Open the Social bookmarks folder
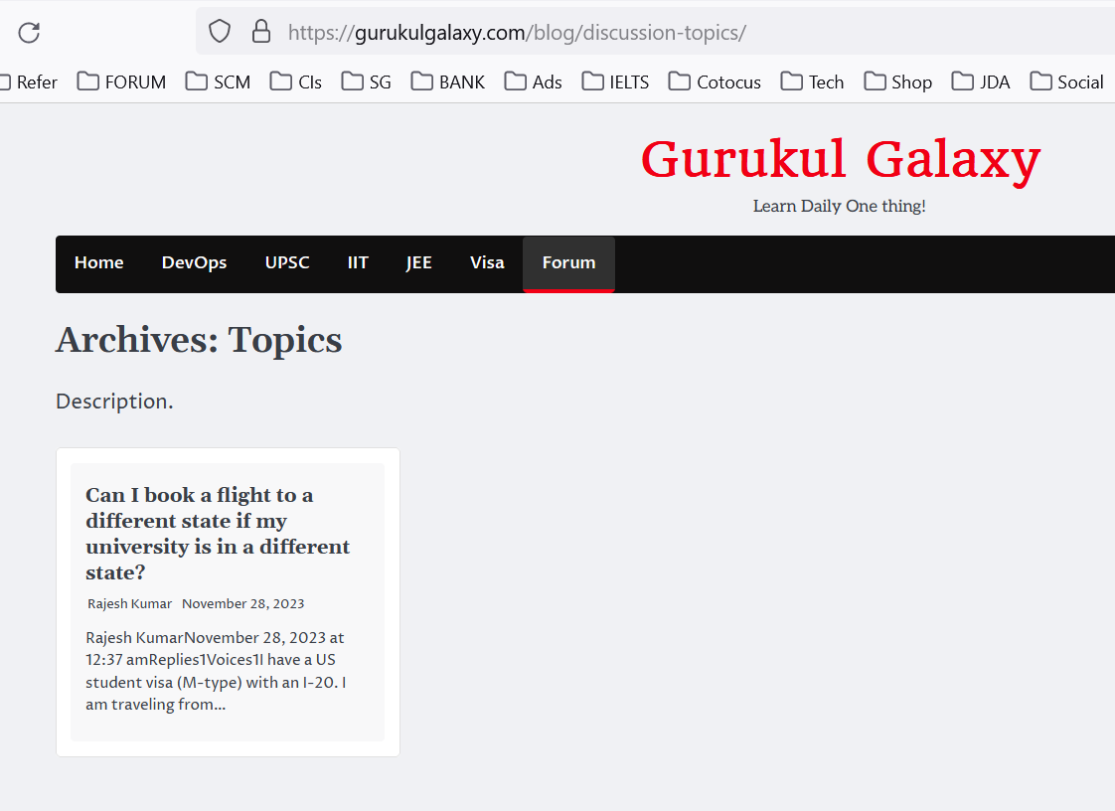 1066,81
